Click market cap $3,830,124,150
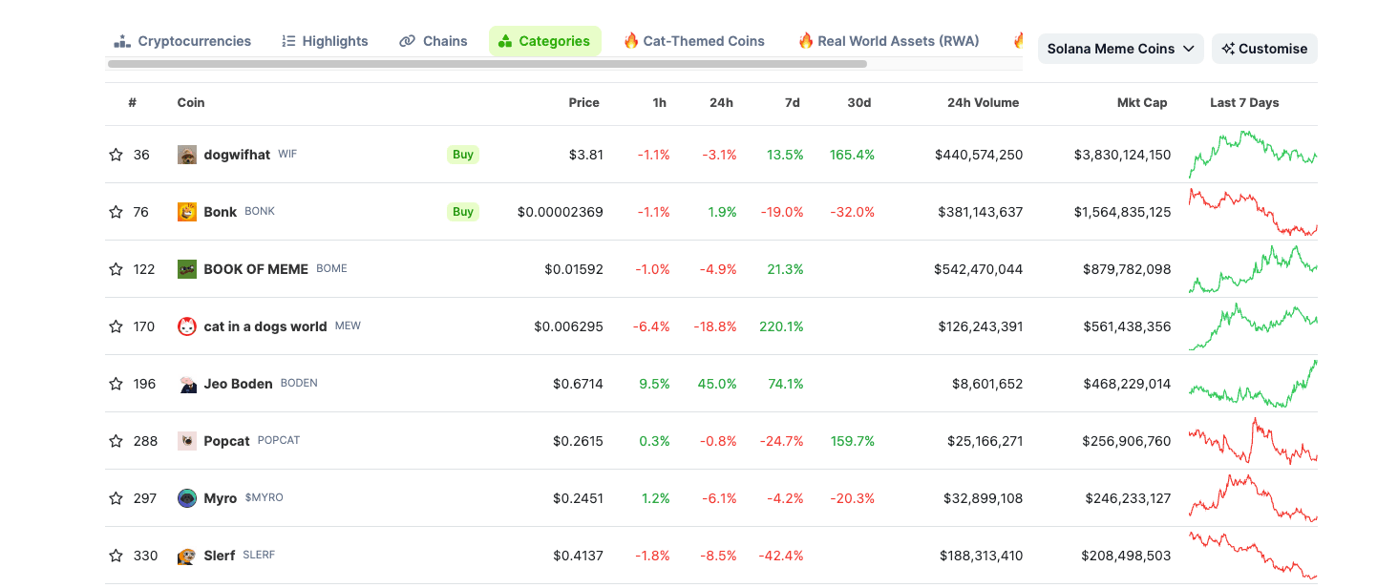This screenshot has width=1377, height=588. [x=1122, y=155]
